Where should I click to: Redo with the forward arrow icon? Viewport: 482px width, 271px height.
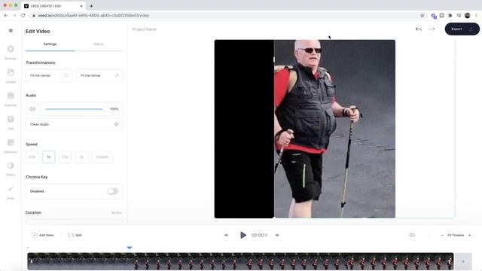click(432, 29)
